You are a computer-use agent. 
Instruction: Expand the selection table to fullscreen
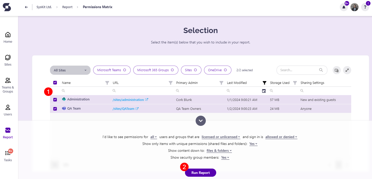tap(347, 70)
